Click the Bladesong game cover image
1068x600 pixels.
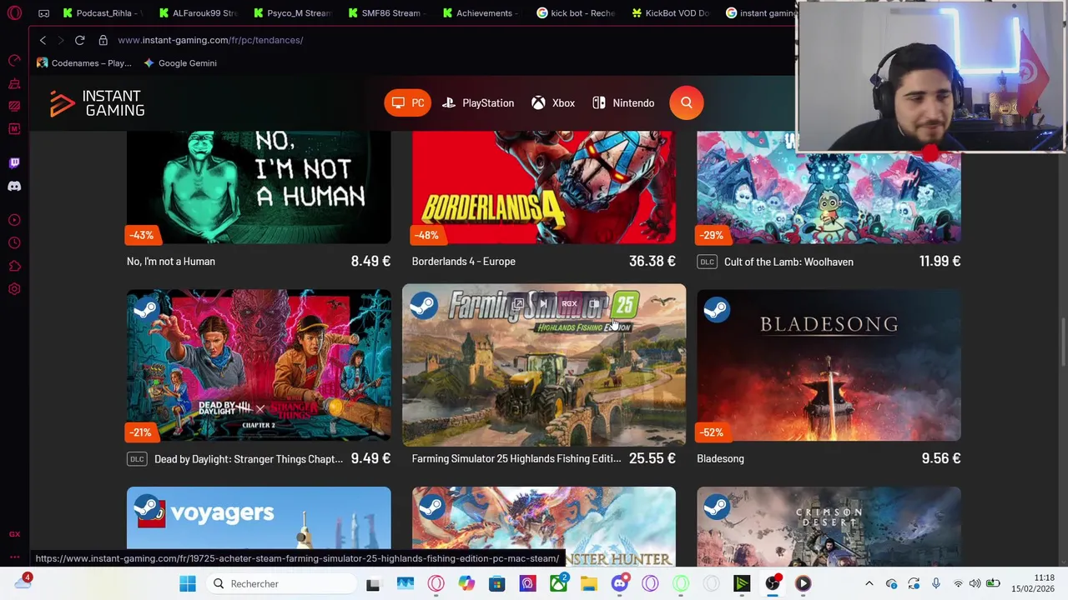tap(829, 365)
